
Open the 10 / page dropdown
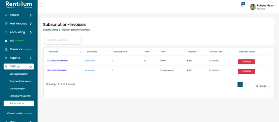[x=262, y=86]
